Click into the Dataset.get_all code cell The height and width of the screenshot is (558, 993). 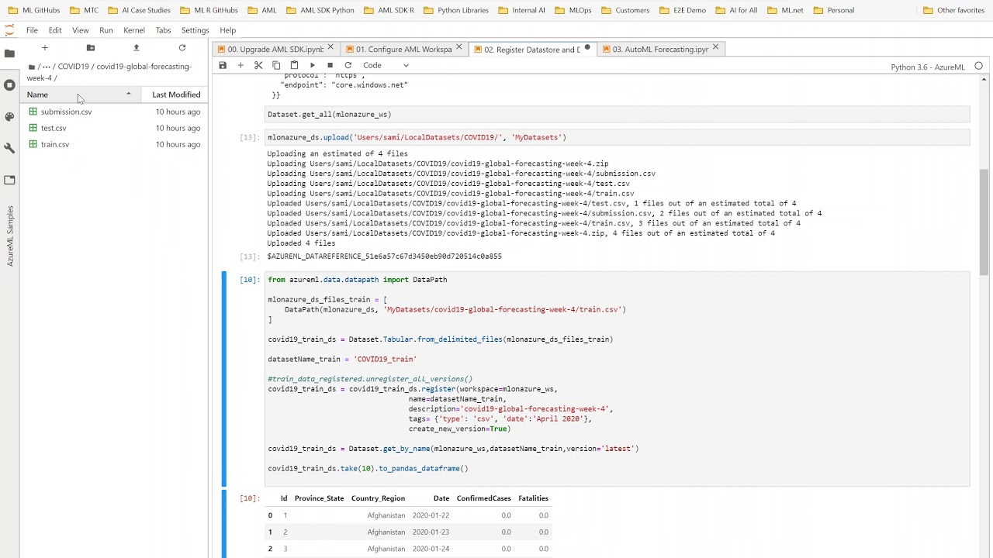pos(617,115)
